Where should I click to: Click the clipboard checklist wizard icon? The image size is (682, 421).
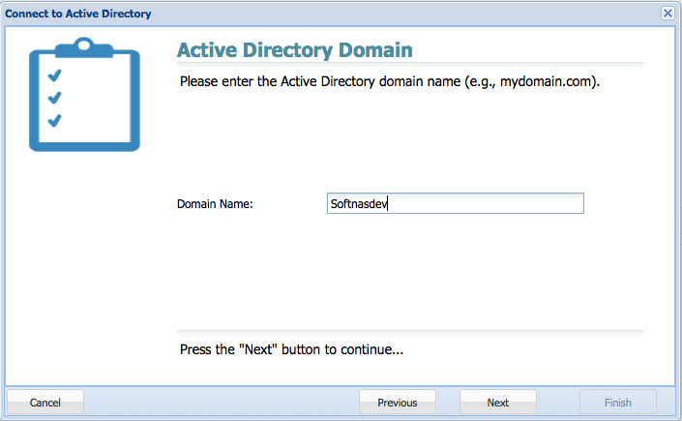pos(84,95)
